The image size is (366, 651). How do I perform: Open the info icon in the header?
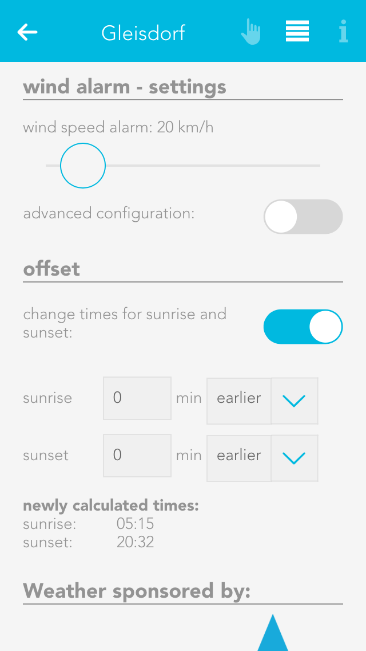coord(343,32)
